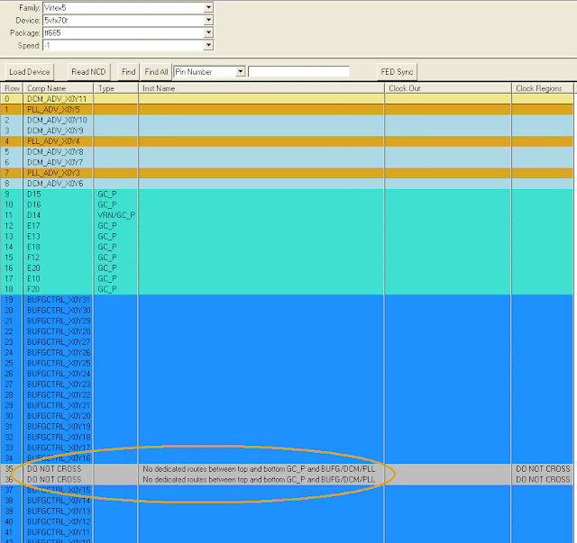Select pin D15 in Comp Name column
This screenshot has height=543, width=577.
58,195
